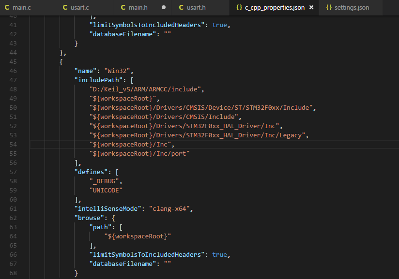Click the "name" key on line 46
This screenshot has height=279, width=399.
[x=85, y=71]
